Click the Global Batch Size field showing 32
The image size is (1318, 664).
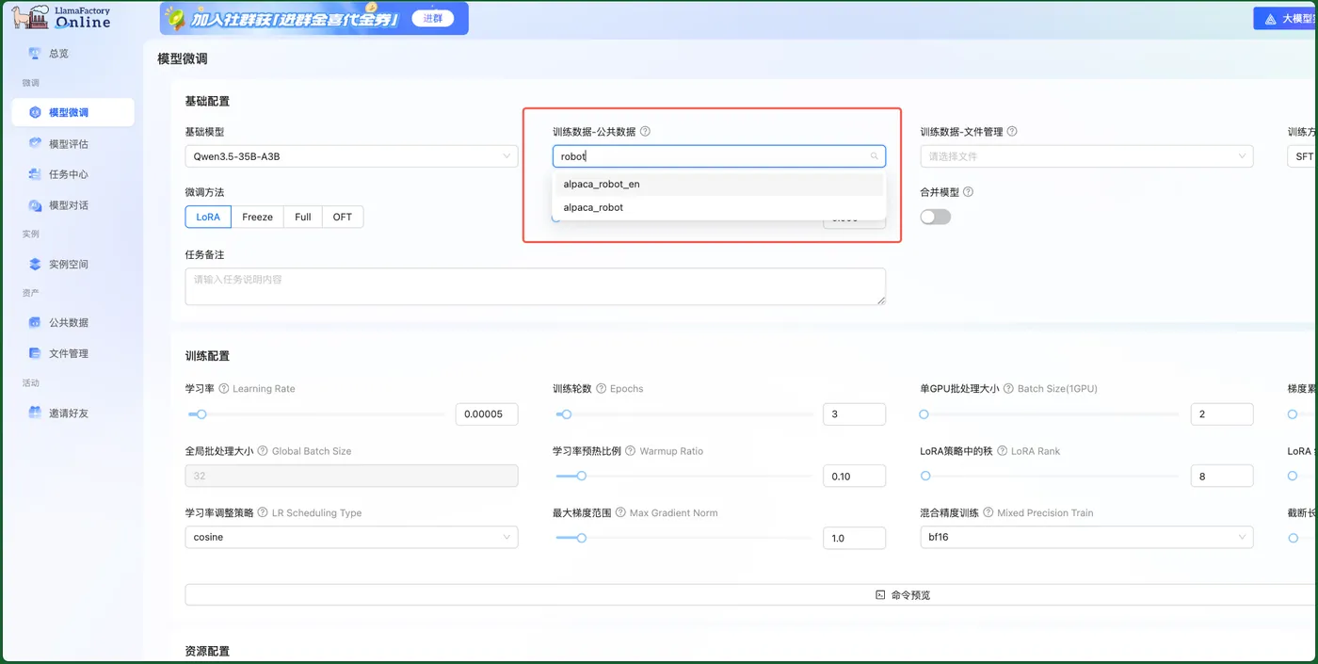351,476
